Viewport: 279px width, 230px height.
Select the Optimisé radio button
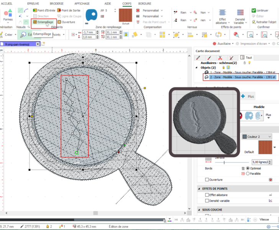(x=248, y=168)
